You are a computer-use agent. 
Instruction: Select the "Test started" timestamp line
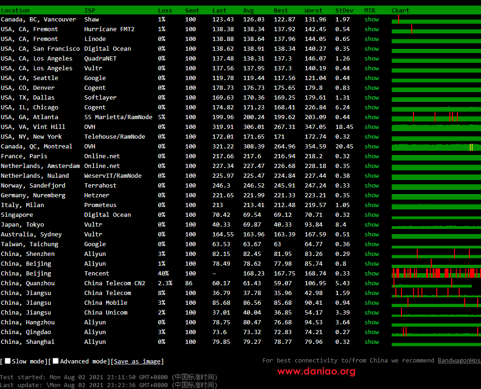tap(108, 377)
